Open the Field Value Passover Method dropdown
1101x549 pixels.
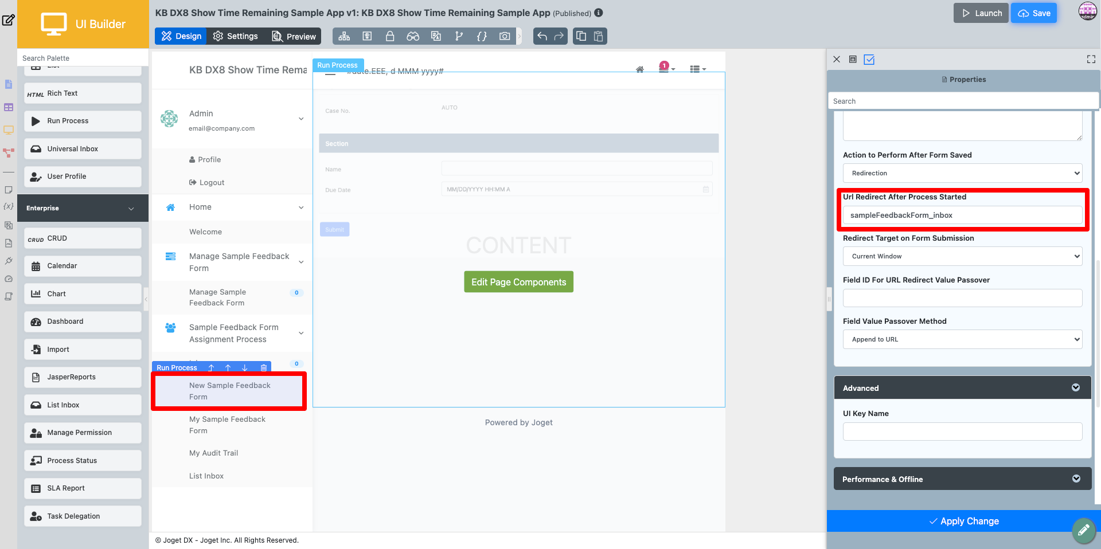point(962,339)
